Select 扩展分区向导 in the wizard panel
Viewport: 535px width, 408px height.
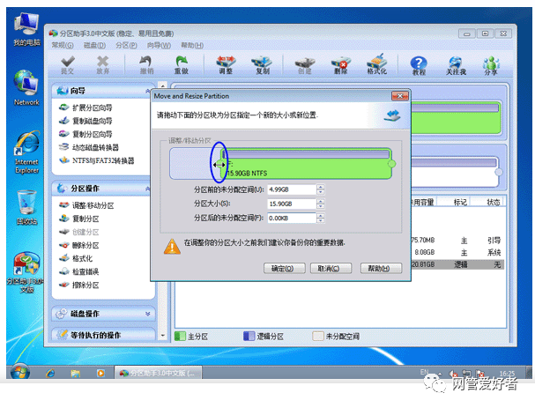pyautogui.click(x=91, y=108)
